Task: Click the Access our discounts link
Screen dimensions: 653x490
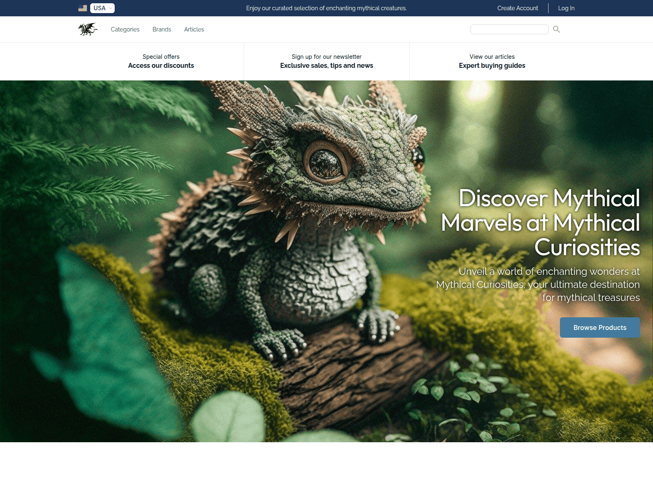Action: pyautogui.click(x=161, y=65)
